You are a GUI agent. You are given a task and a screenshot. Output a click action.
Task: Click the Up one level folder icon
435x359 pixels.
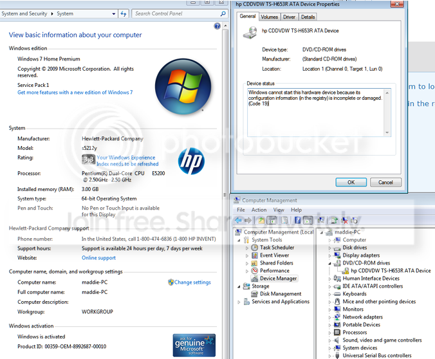coord(261,220)
